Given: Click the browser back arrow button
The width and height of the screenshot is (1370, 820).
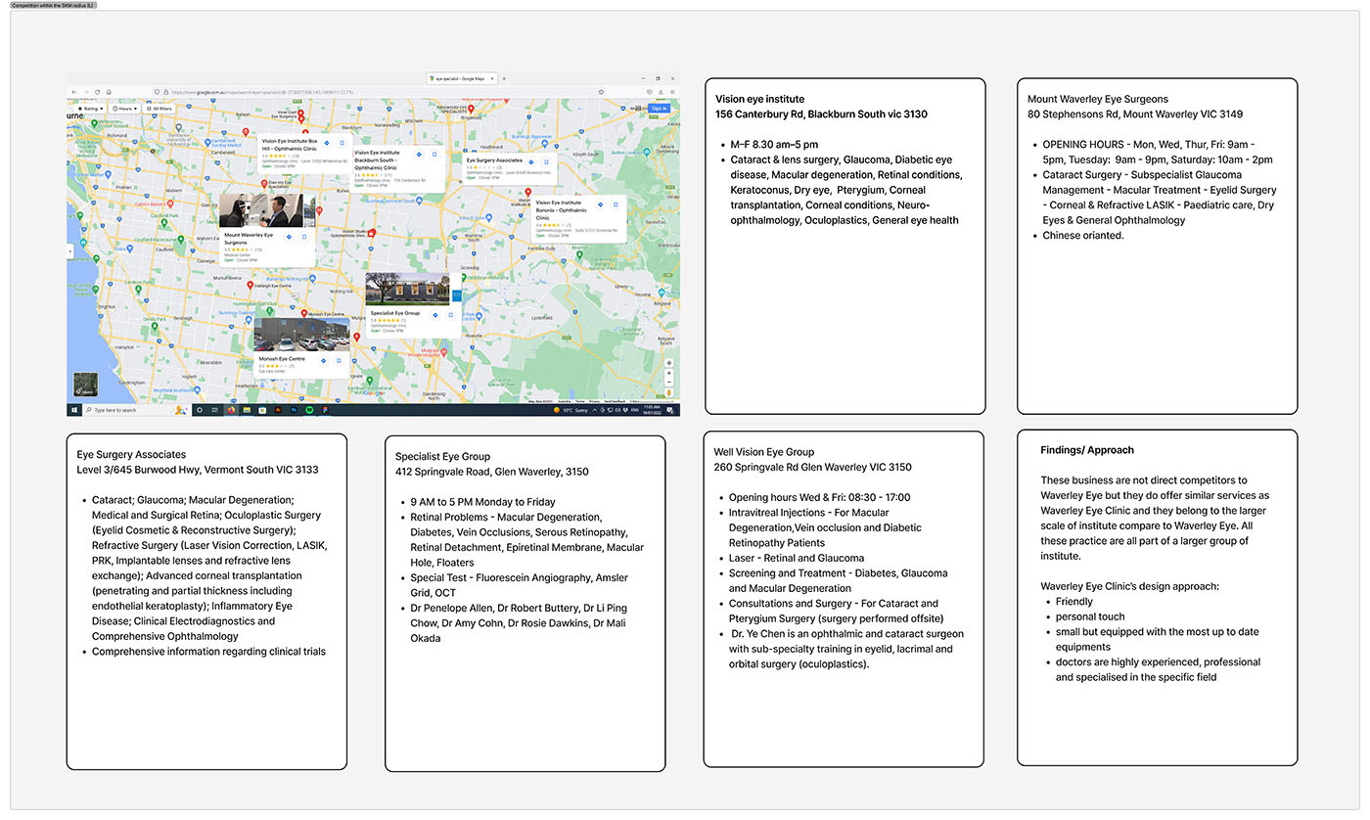Looking at the screenshot, I should [x=74, y=92].
